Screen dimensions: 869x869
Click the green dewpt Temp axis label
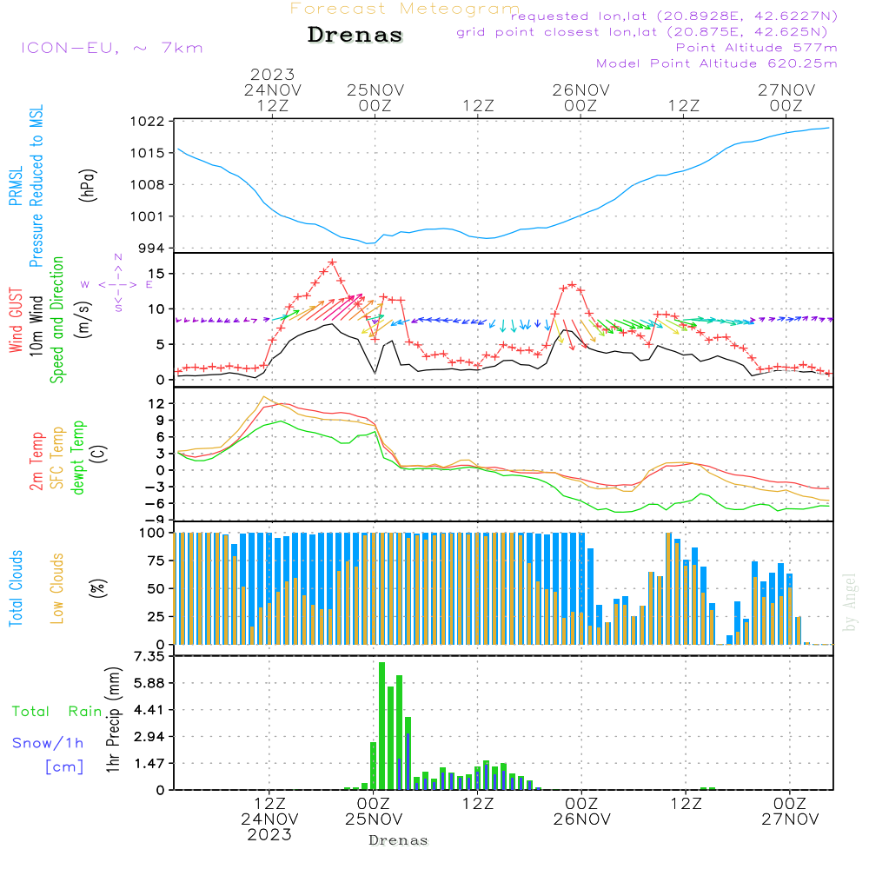click(x=78, y=458)
